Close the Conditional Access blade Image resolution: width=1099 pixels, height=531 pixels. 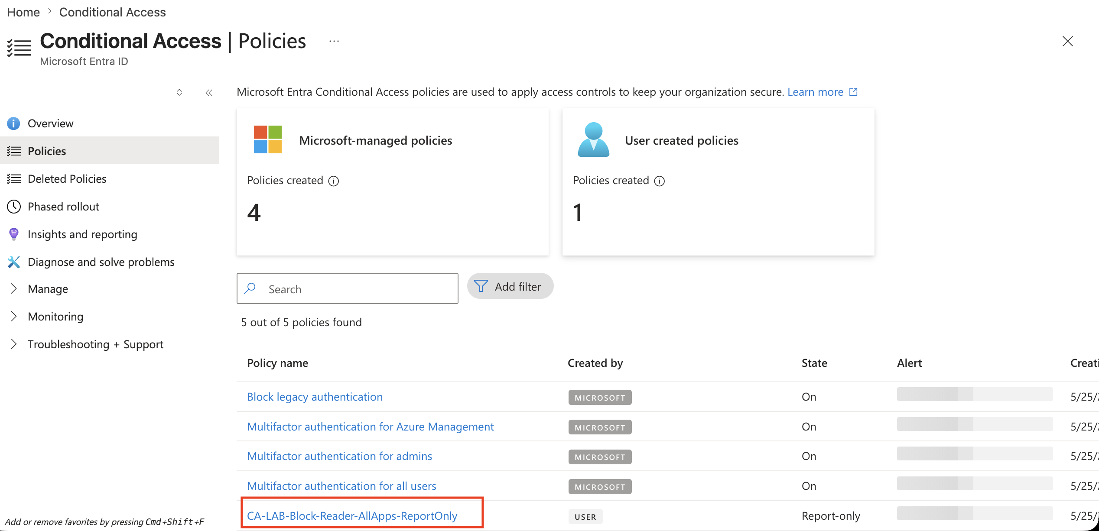pyautogui.click(x=1068, y=41)
